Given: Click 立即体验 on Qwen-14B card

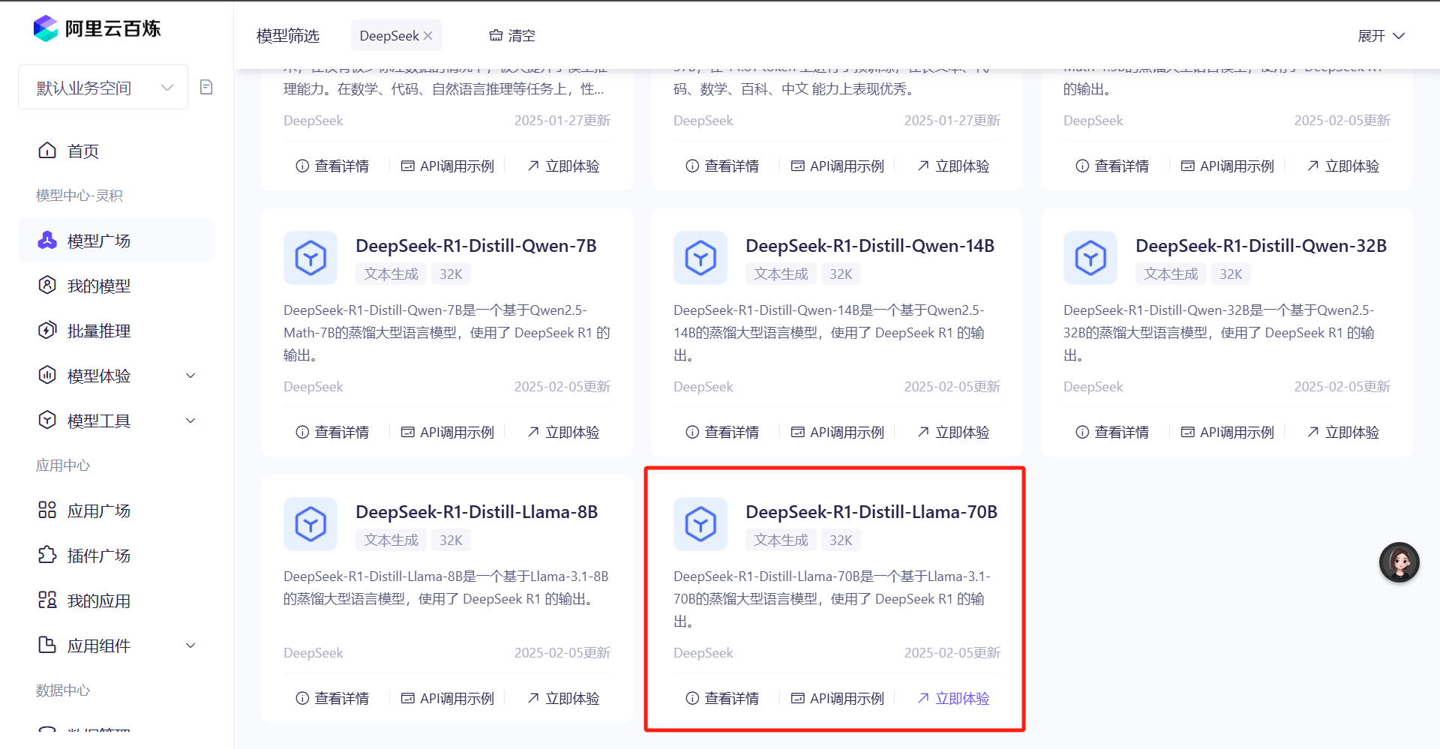Looking at the screenshot, I should pos(953,432).
